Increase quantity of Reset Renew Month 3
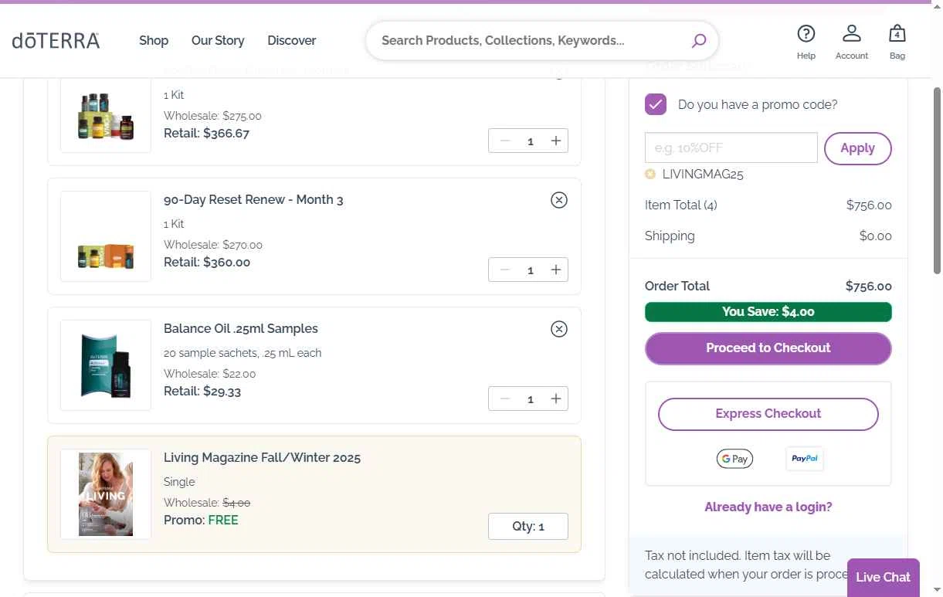This screenshot has width=943, height=597. tap(555, 270)
